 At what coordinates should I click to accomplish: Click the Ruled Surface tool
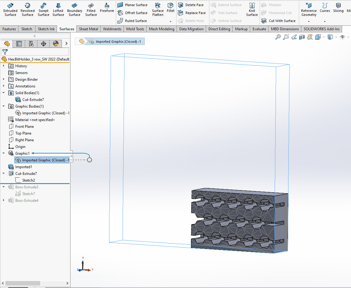coord(132,20)
